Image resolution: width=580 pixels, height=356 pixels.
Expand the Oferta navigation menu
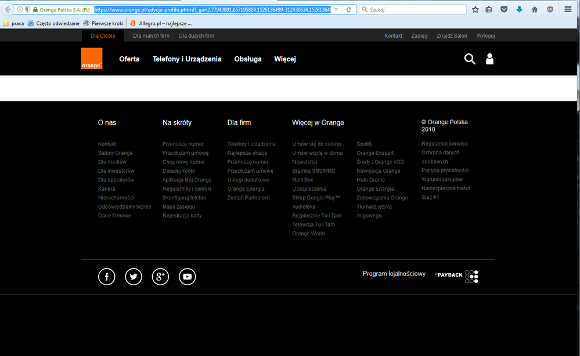(x=129, y=59)
